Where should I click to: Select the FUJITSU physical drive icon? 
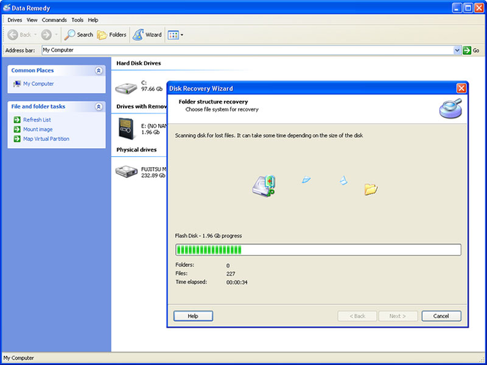coord(127,172)
